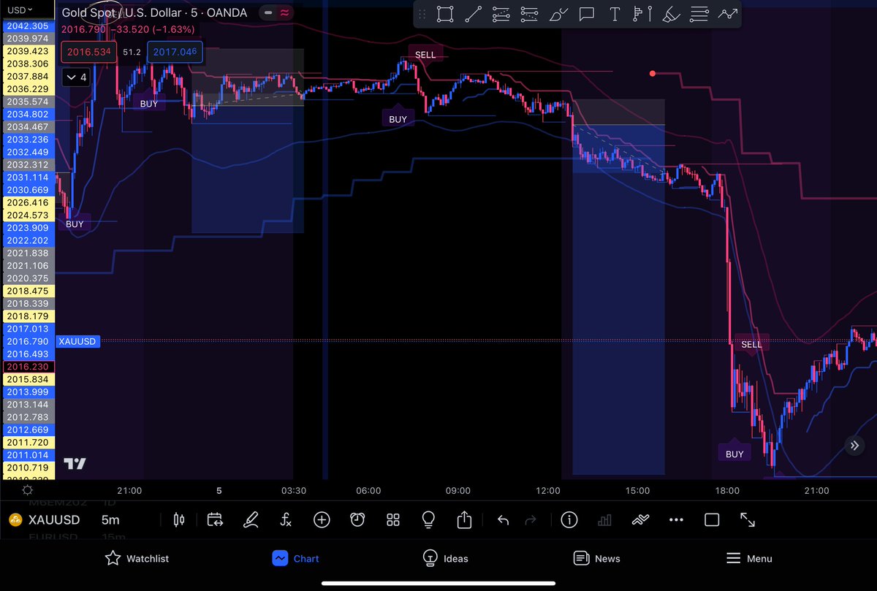Click the 2042.305 price label on the axis
The width and height of the screenshot is (877, 591).
click(x=28, y=26)
